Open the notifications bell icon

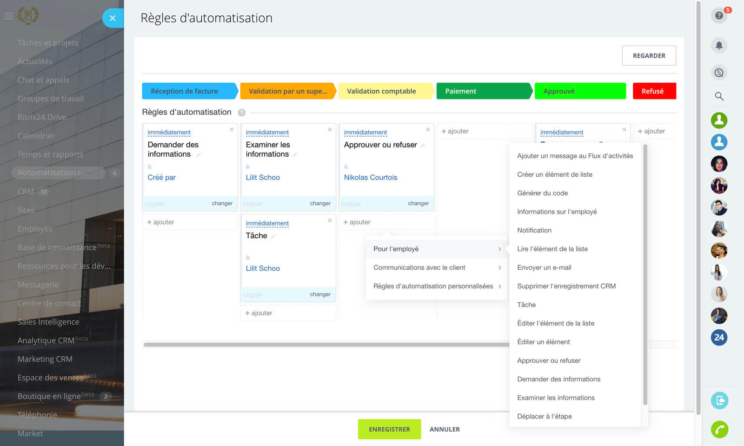719,46
